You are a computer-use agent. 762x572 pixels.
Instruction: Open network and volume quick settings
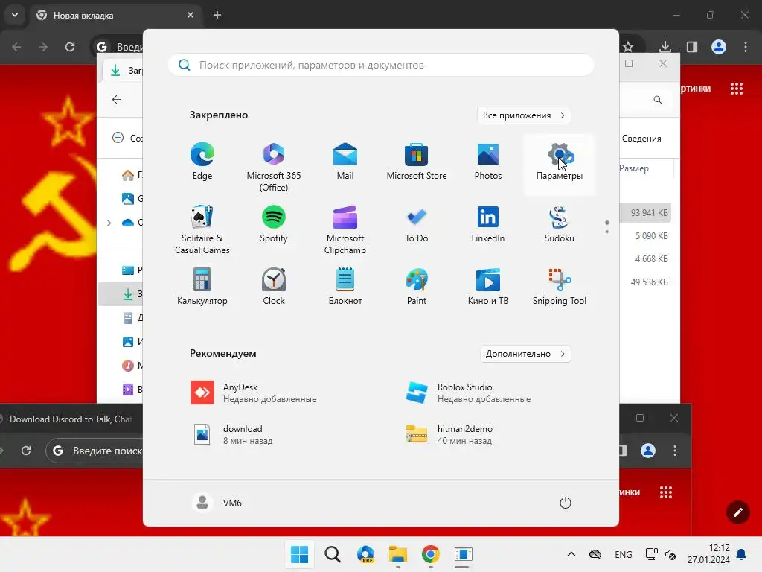coord(661,554)
